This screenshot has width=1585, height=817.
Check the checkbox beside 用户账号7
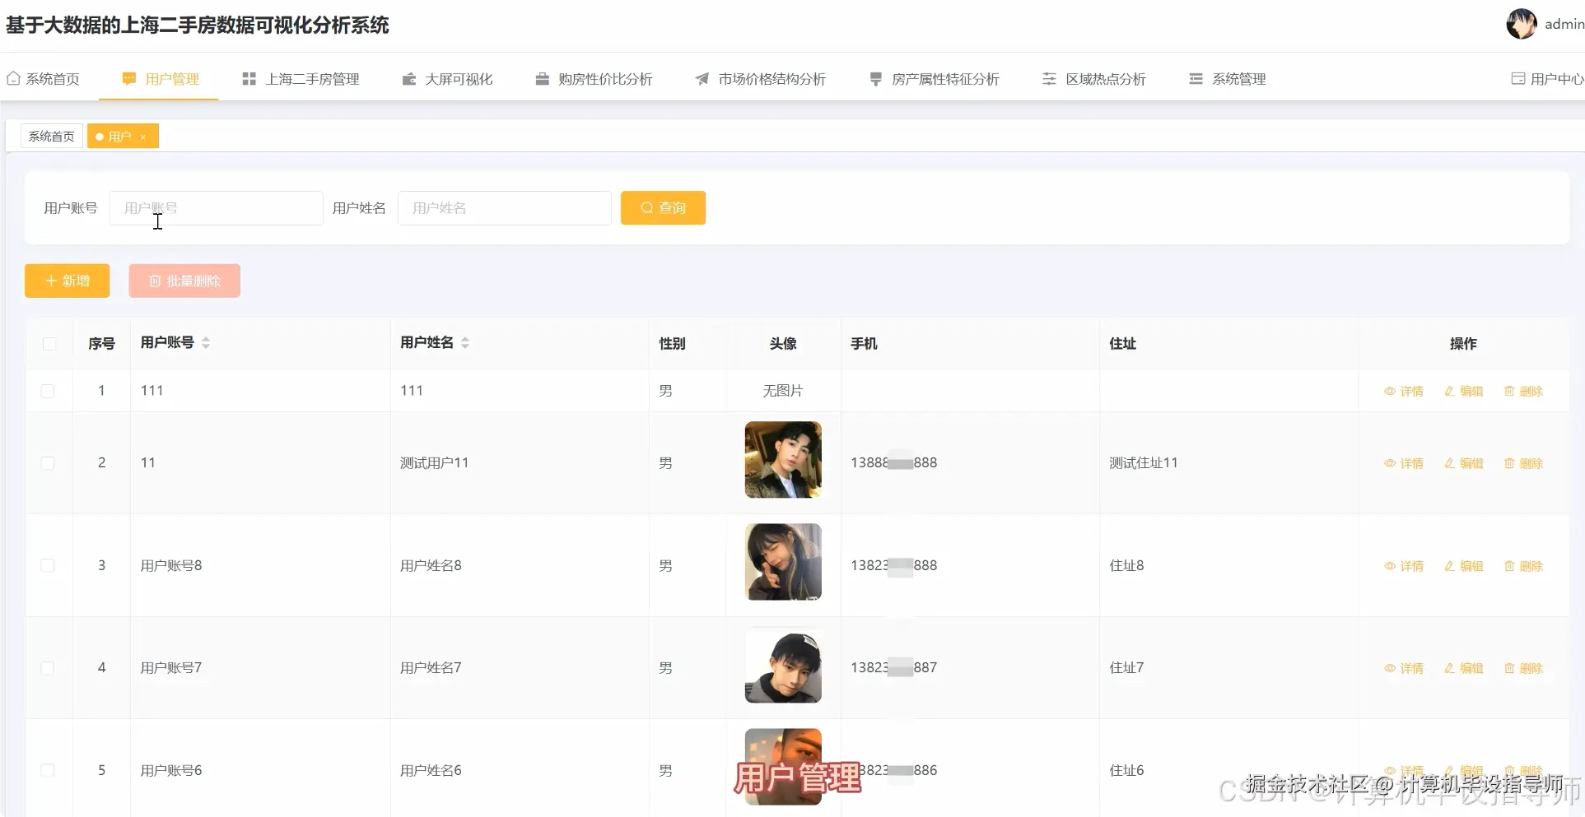point(49,667)
